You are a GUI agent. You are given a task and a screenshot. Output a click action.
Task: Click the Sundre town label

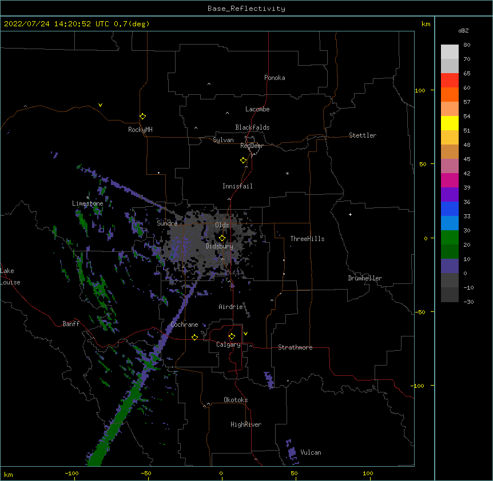tap(167, 223)
